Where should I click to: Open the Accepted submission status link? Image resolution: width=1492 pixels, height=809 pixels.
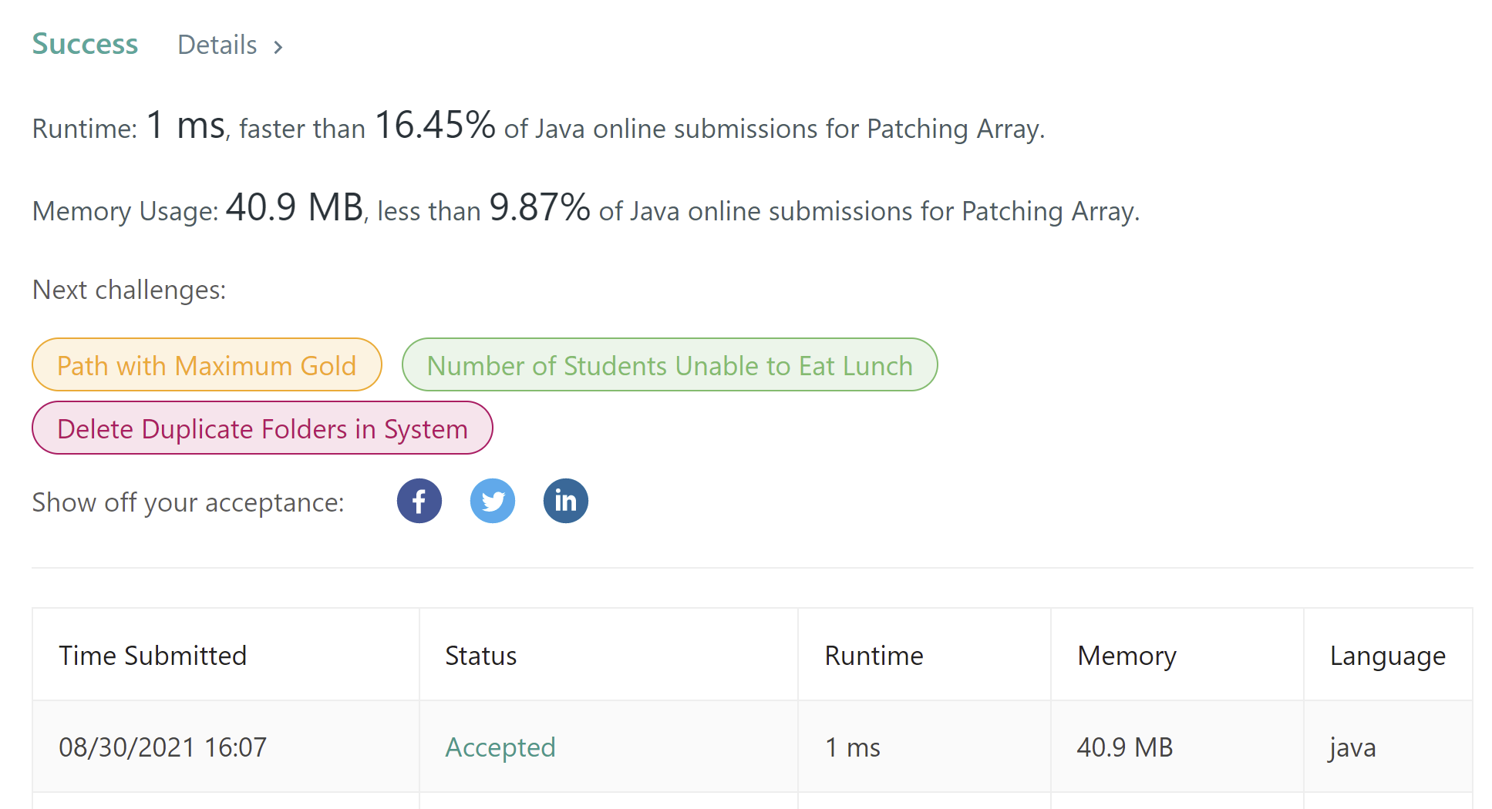click(500, 747)
